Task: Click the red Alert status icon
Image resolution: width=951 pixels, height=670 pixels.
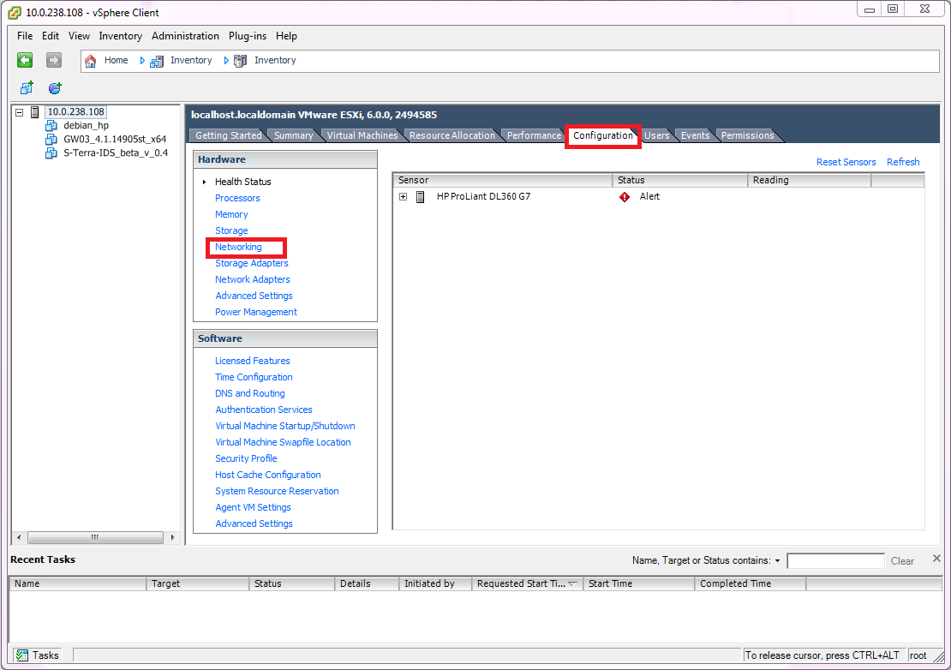Action: click(624, 197)
